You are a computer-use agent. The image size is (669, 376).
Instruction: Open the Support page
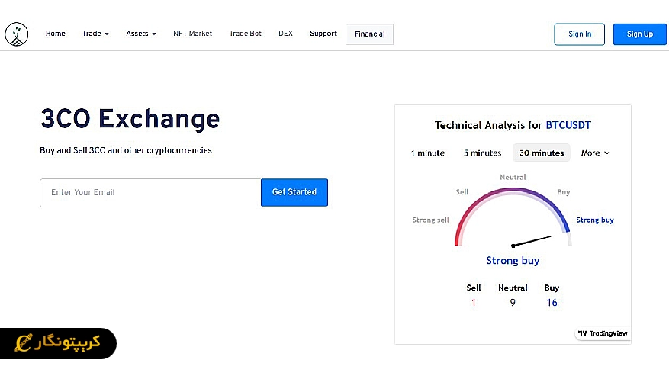pyautogui.click(x=323, y=34)
